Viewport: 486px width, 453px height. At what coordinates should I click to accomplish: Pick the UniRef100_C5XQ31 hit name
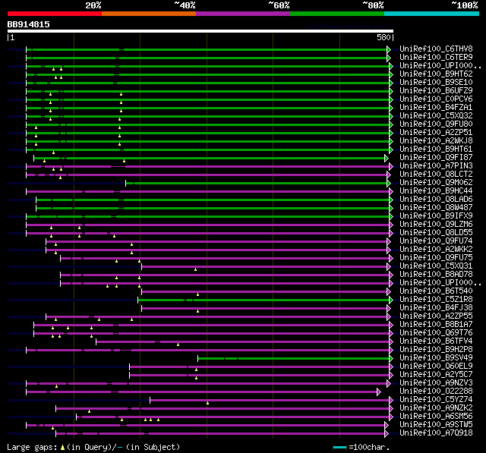[x=436, y=266]
